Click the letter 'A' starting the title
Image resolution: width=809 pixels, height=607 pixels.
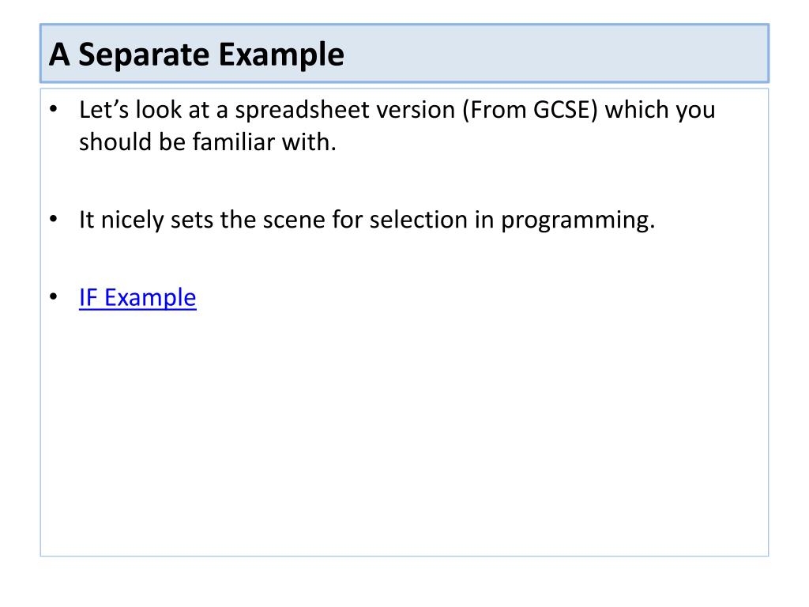pos(59,55)
